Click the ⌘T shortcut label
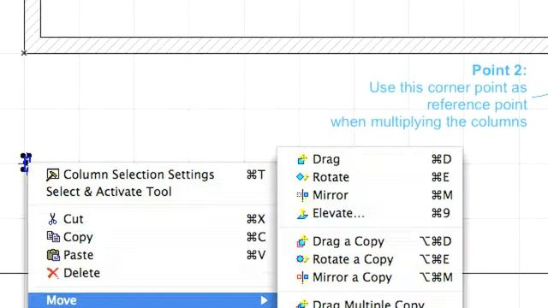This screenshot has height=308, width=548. pyautogui.click(x=256, y=175)
